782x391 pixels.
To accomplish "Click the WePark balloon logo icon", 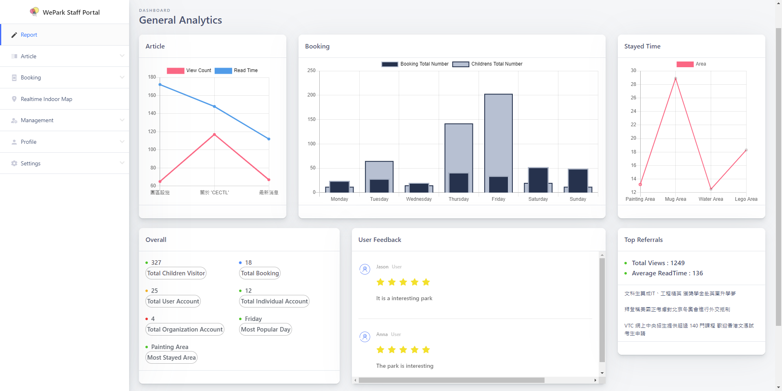I will tap(34, 12).
